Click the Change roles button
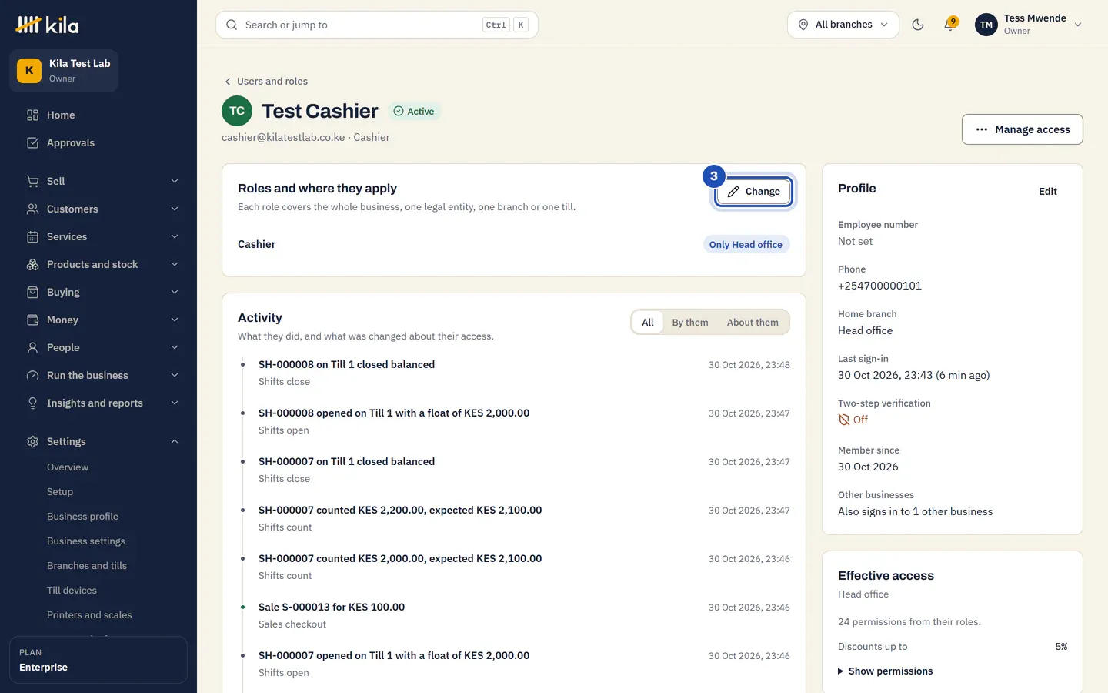This screenshot has width=1108, height=693. (754, 191)
